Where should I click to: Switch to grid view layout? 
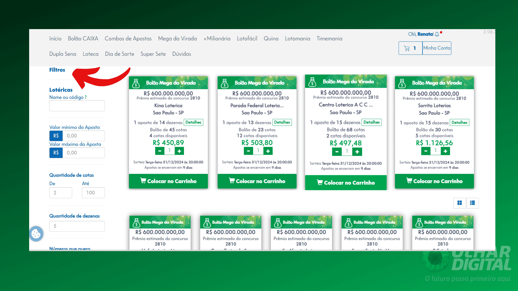(459, 203)
